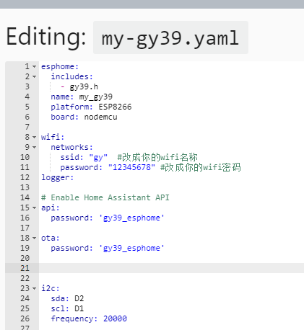Collapse the includes section fold arrow
The image size is (304, 330).
pos(34,76)
